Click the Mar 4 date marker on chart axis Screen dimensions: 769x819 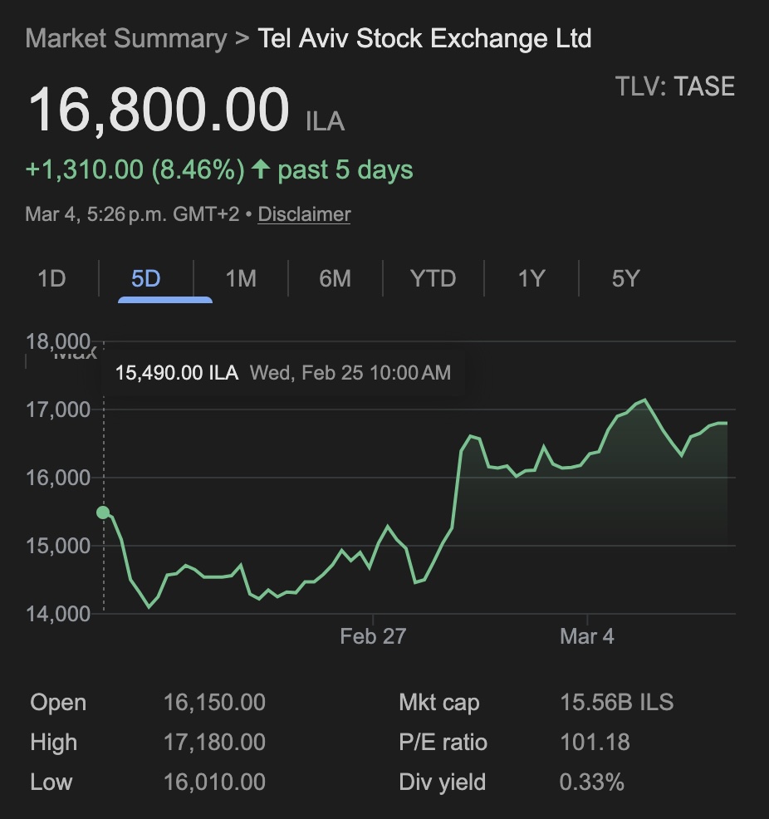pyautogui.click(x=587, y=636)
